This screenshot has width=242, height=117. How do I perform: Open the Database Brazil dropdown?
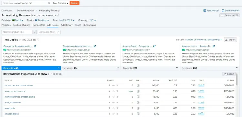coord(18,20)
